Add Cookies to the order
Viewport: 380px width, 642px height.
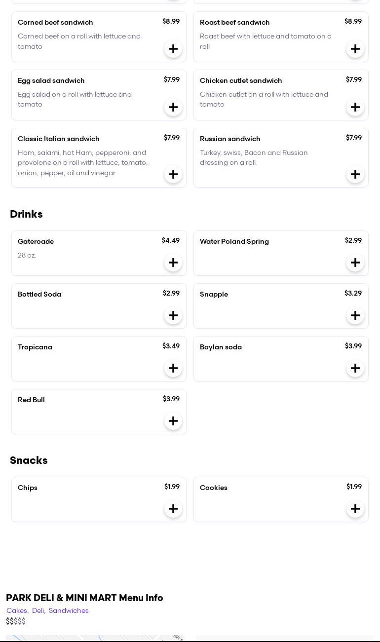355,509
